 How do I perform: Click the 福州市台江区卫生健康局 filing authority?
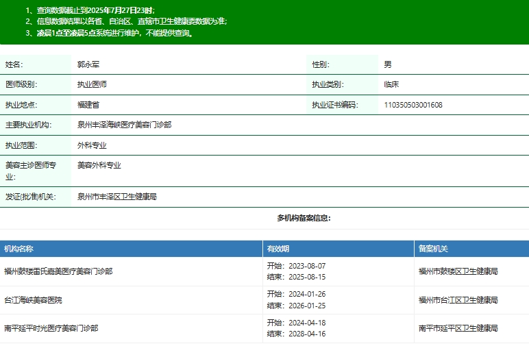tap(458, 300)
